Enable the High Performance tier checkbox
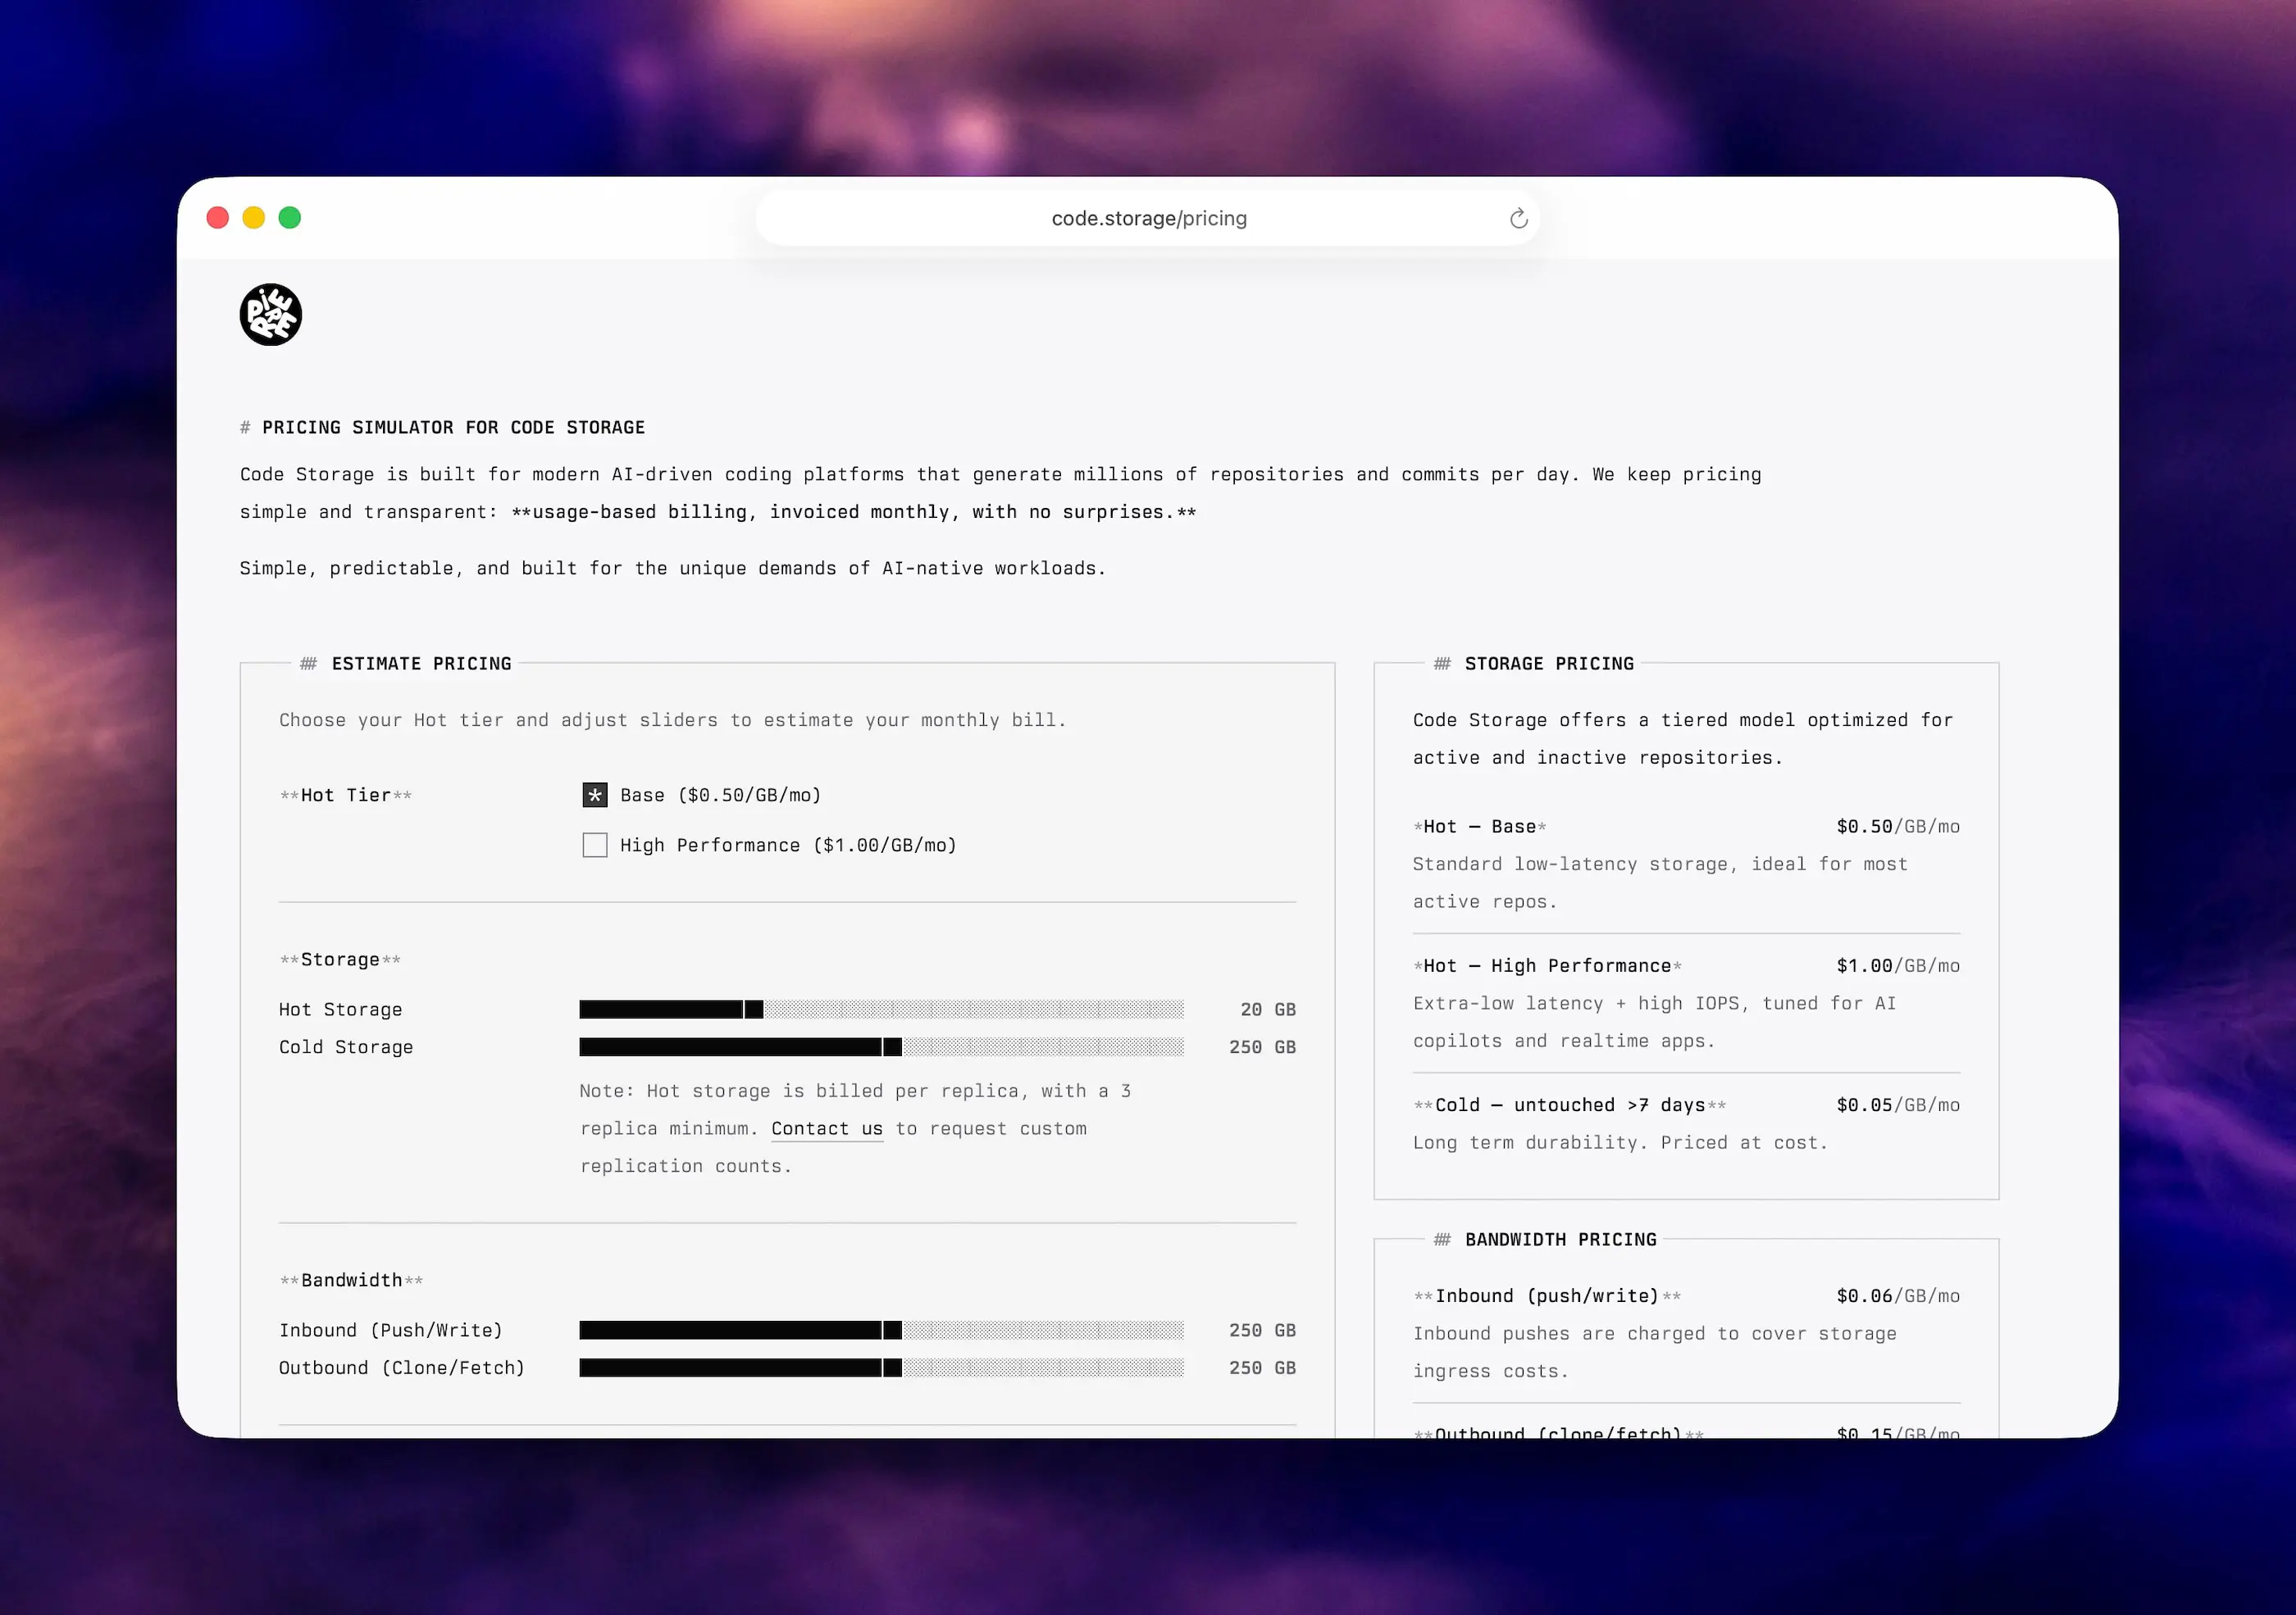This screenshot has height=1615, width=2296. [595, 846]
